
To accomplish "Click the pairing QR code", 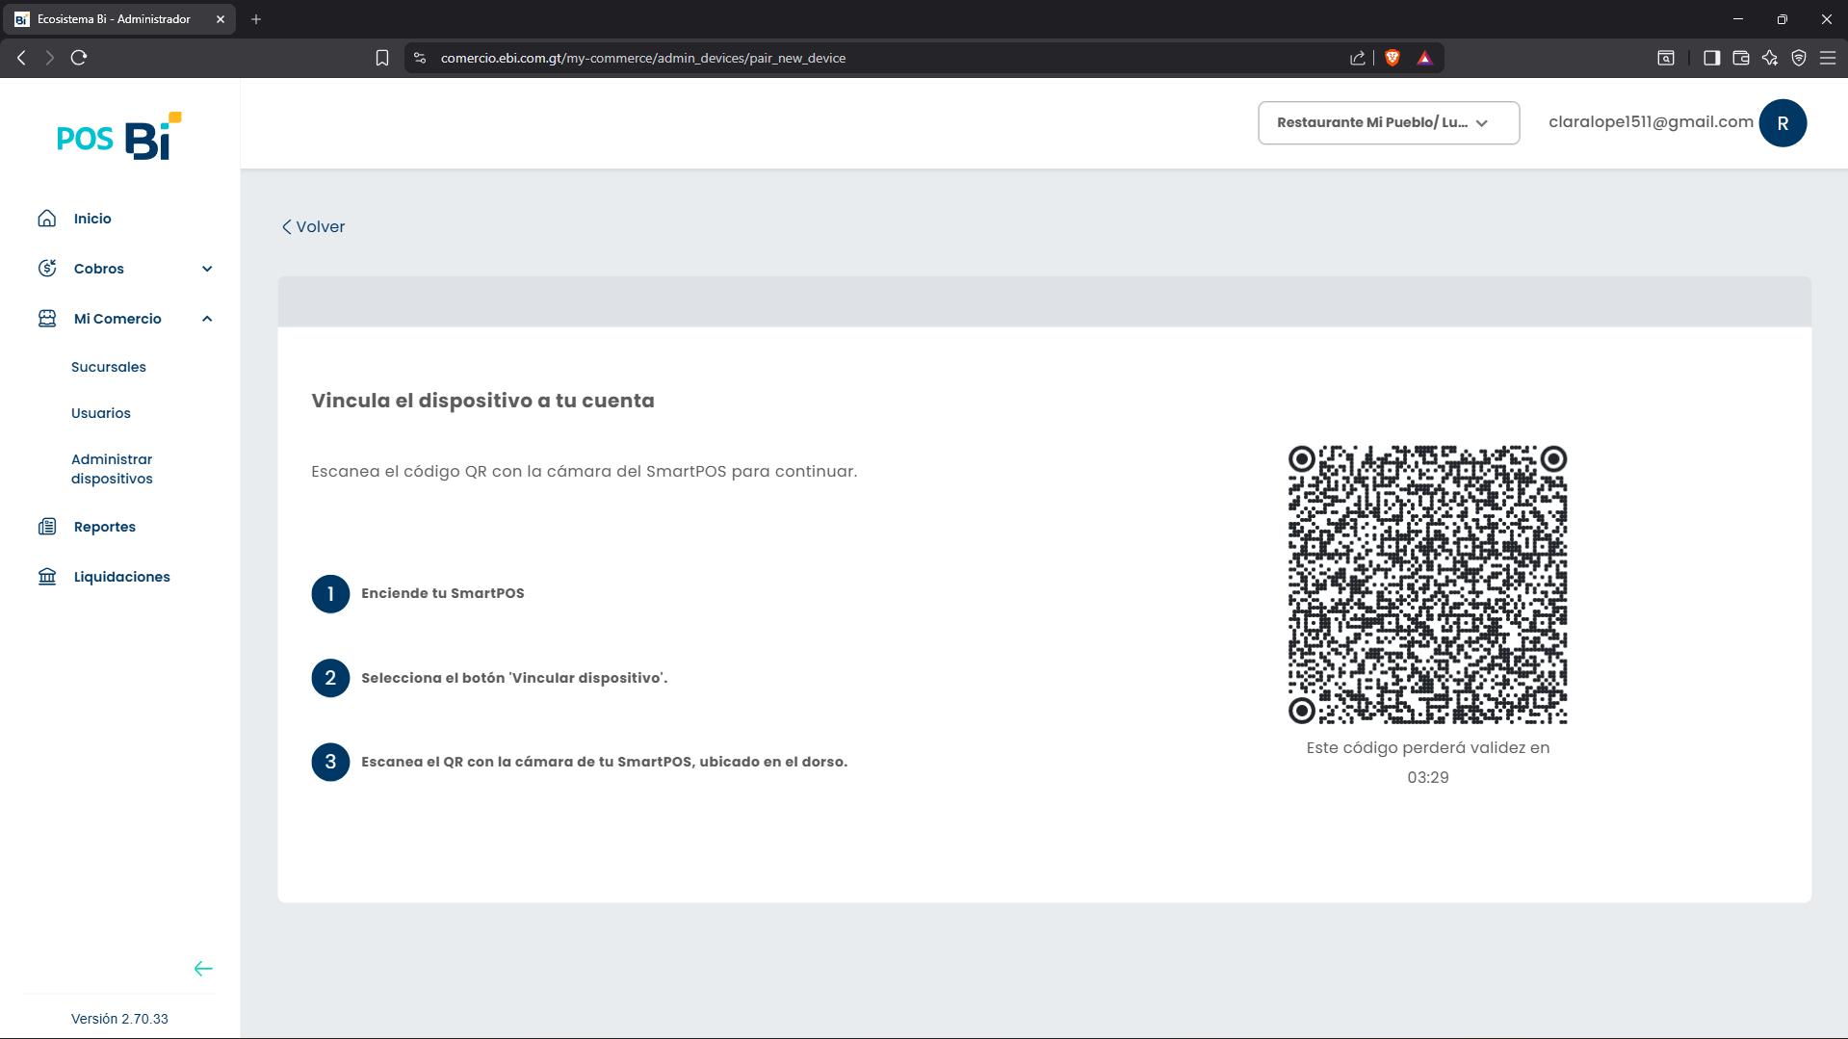I will coord(1428,584).
